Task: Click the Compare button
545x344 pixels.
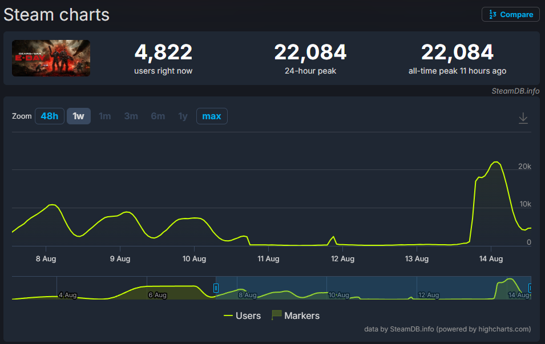Action: (511, 15)
